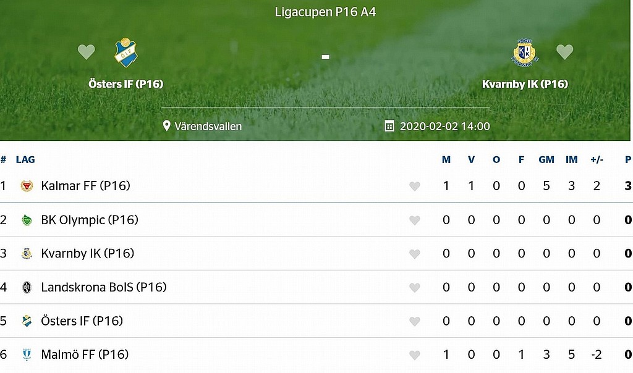Toggle the favorite heart for Kalmar FF
Screen dimensions: 633x373
click(x=415, y=186)
